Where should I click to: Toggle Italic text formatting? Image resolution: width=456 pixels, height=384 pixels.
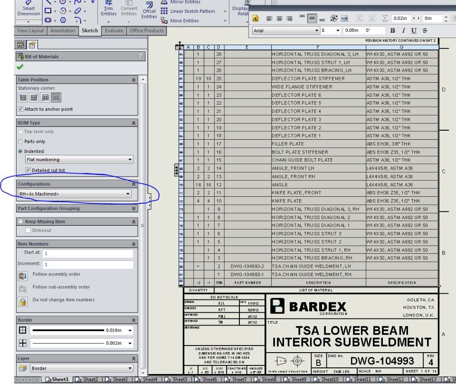(403, 30)
